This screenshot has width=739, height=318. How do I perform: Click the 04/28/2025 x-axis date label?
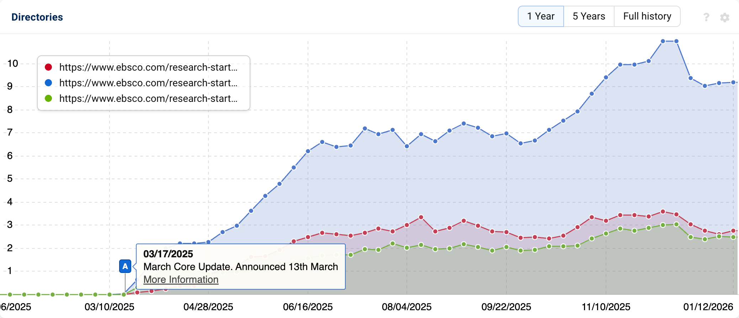click(208, 307)
